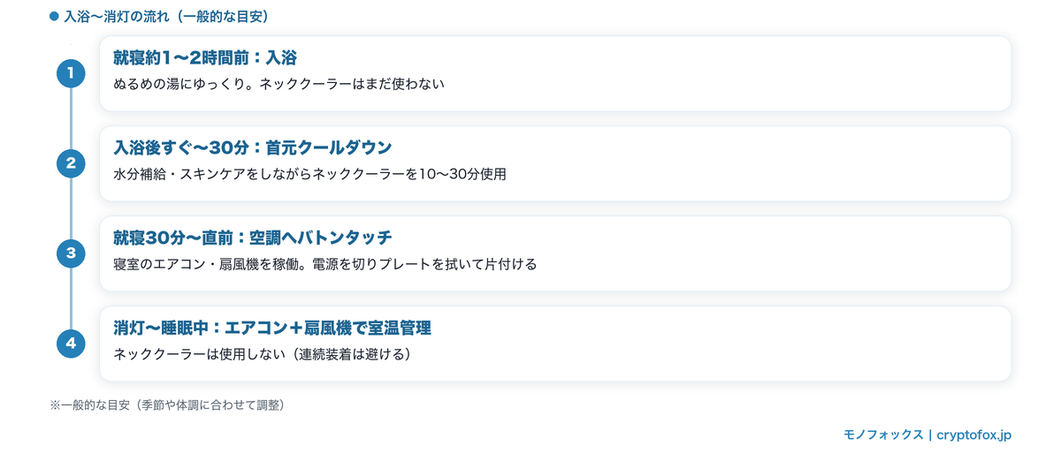Click the step 1 circle icon

coord(71,72)
